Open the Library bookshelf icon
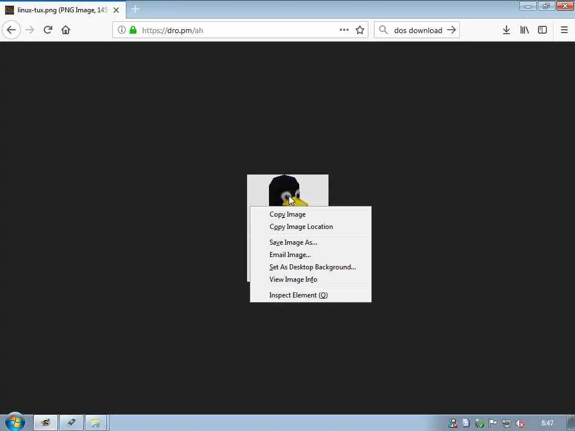Screen dimensions: 575x431 (x=524, y=30)
